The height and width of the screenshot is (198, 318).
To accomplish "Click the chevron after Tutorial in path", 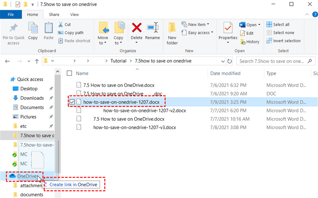I will pyautogui.click(x=131, y=61).
